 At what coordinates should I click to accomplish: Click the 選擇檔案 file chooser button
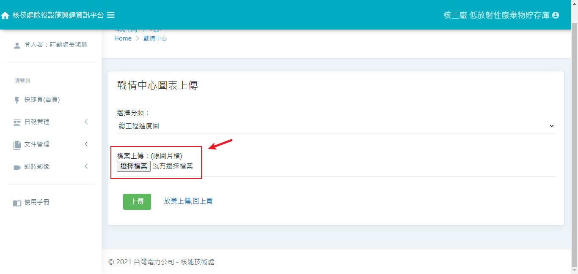pos(134,166)
